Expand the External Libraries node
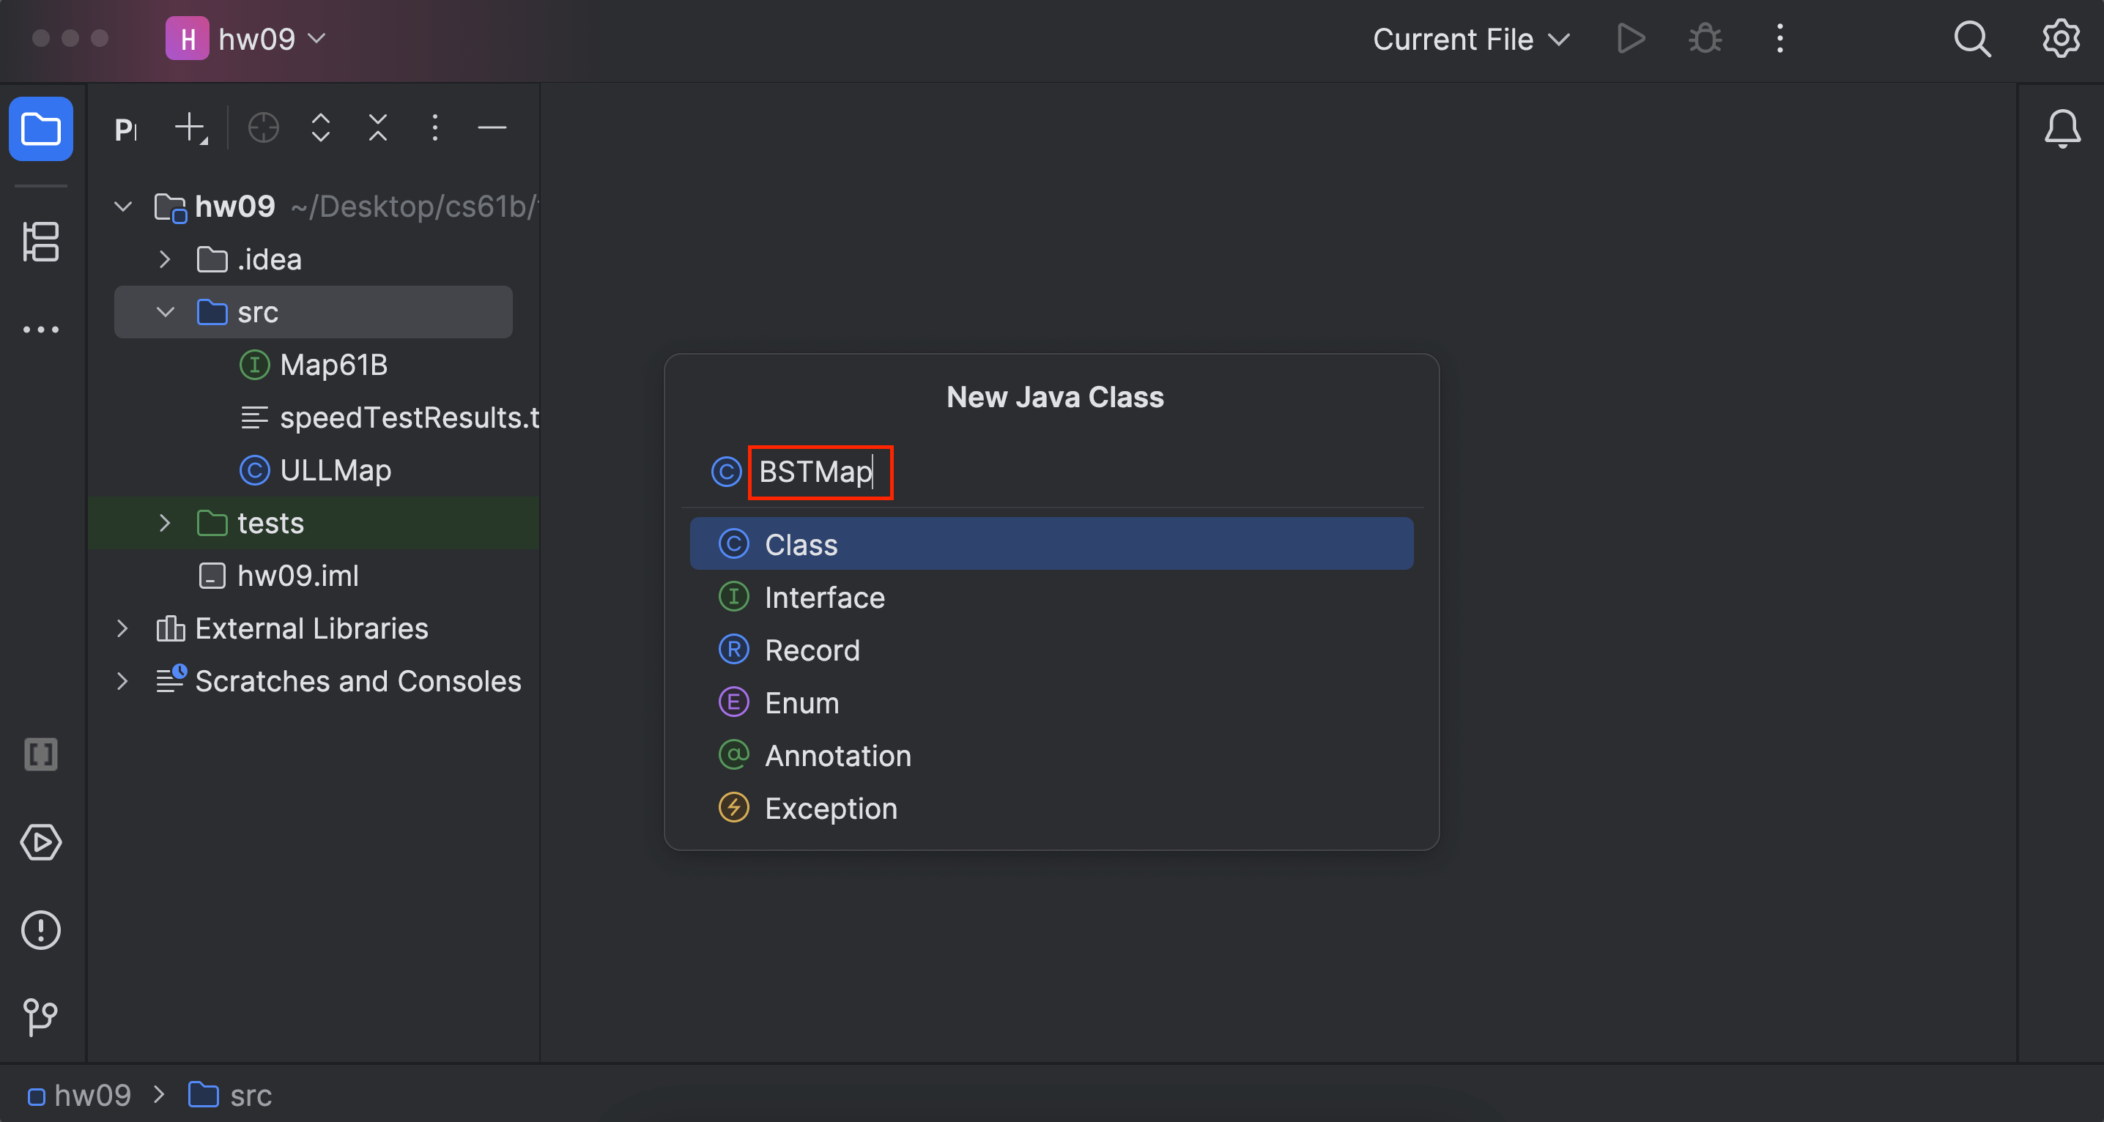 tap(122, 628)
